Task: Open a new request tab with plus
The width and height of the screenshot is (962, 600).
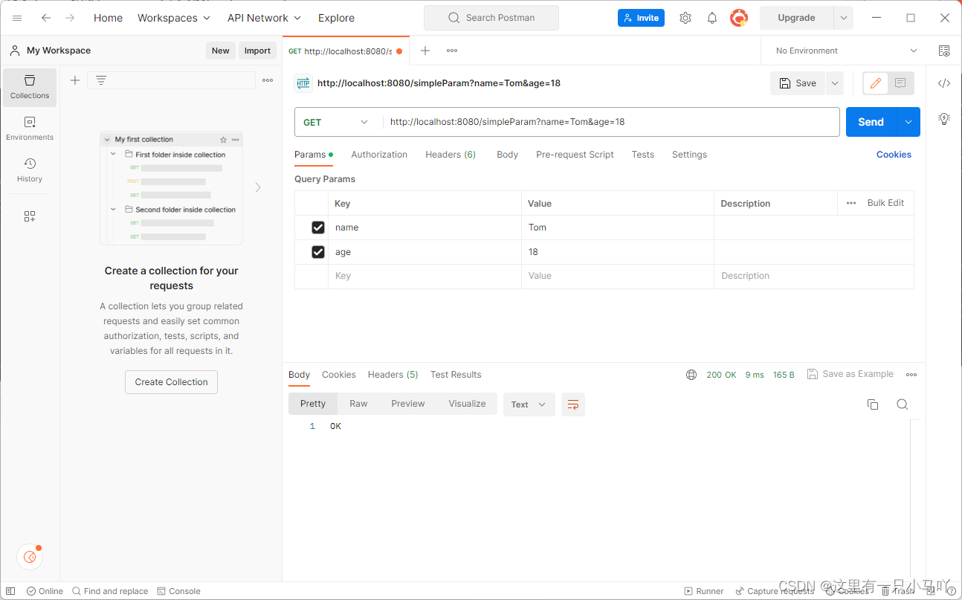Action: pos(425,51)
